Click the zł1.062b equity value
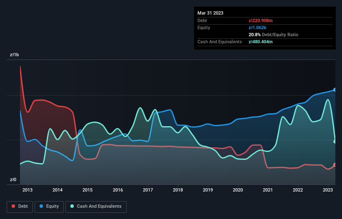342x219 pixels. (257, 27)
